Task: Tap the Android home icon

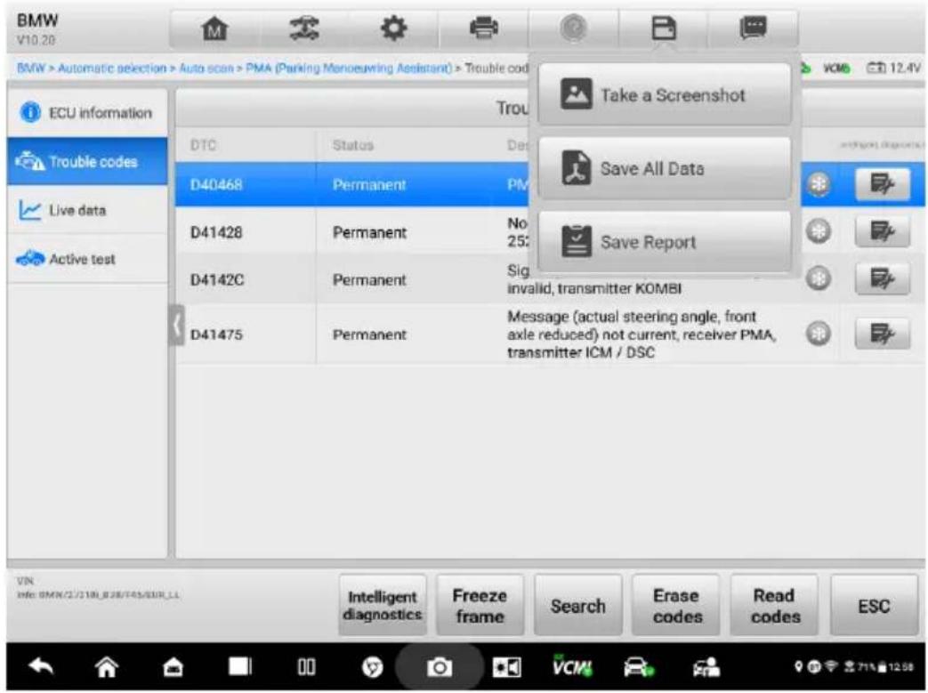Action: (x=107, y=667)
